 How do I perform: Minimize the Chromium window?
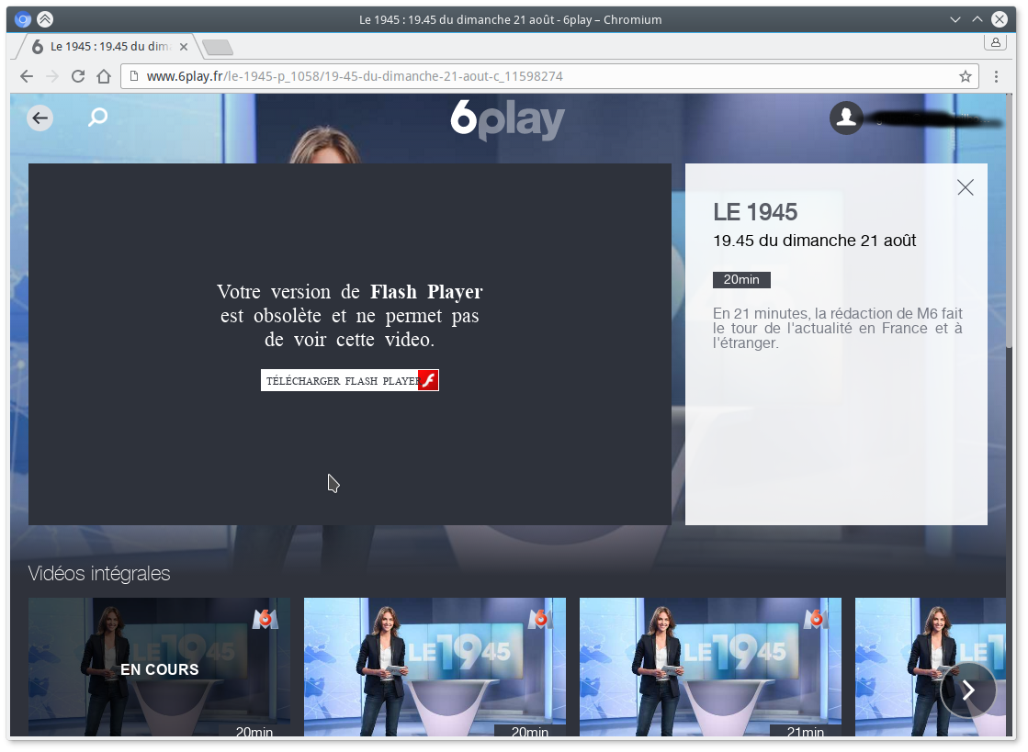click(x=955, y=19)
